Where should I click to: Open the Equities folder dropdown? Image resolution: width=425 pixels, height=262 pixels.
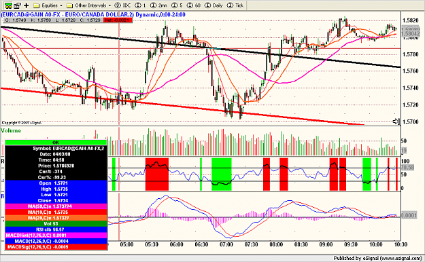point(48,5)
